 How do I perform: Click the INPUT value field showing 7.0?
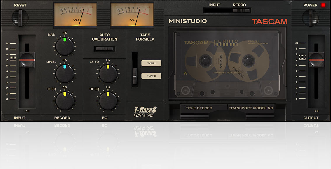pyautogui.click(x=27, y=111)
